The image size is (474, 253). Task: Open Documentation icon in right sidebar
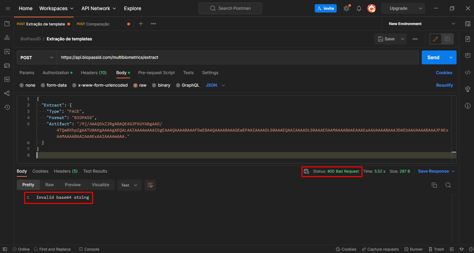[468, 39]
